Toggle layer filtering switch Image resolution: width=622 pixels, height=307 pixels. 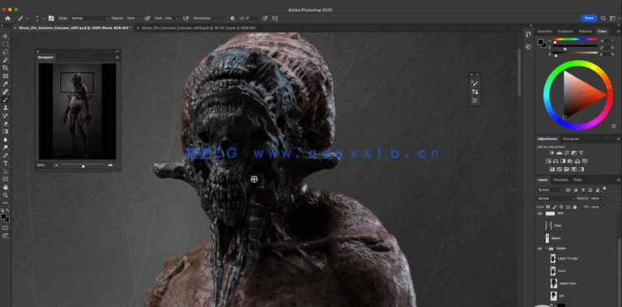[x=604, y=189]
